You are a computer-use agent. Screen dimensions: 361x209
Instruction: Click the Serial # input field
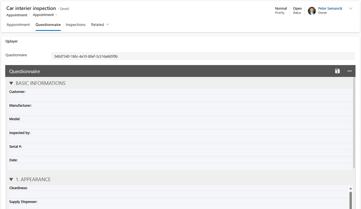[180, 153]
